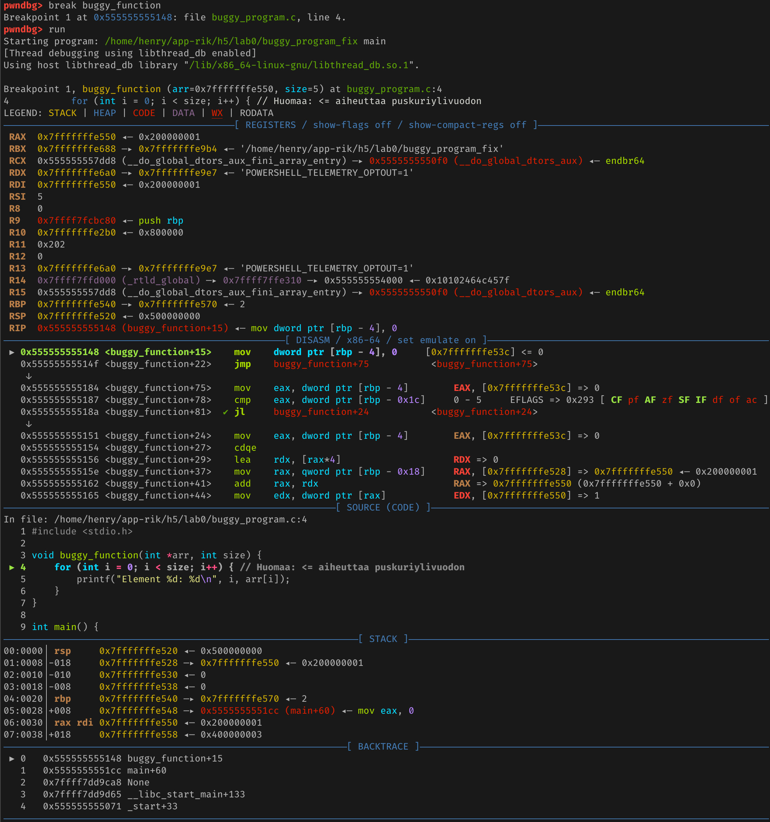
Task: Click breakpoint address 0x555555555148 in the first lines
Action: pyautogui.click(x=132, y=17)
